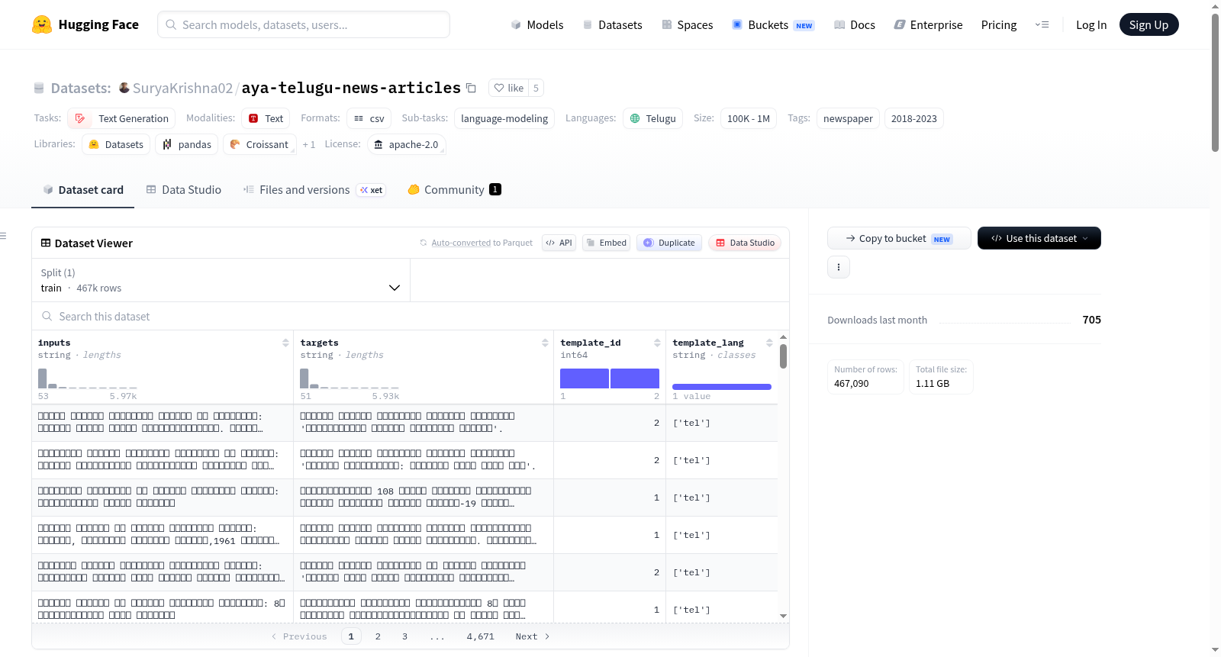This screenshot has width=1221, height=657.
Task: Open the Use this dataset dropdown
Action: pyautogui.click(x=1039, y=238)
